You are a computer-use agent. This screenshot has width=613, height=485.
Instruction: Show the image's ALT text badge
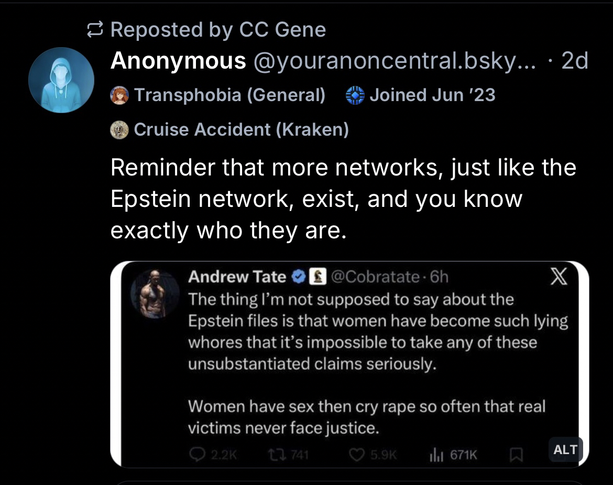pyautogui.click(x=565, y=449)
